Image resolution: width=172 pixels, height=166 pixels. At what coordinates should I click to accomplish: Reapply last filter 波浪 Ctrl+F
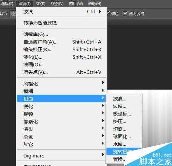tap(61, 12)
